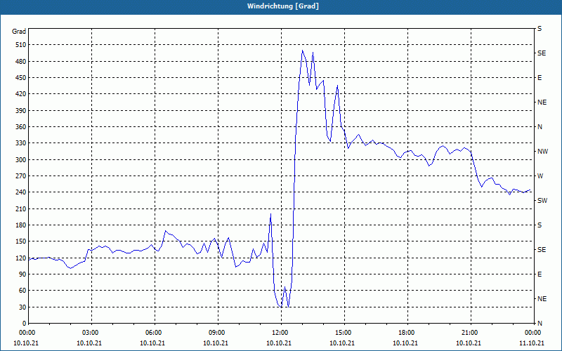Click the 180 degree axis label

coord(21,225)
